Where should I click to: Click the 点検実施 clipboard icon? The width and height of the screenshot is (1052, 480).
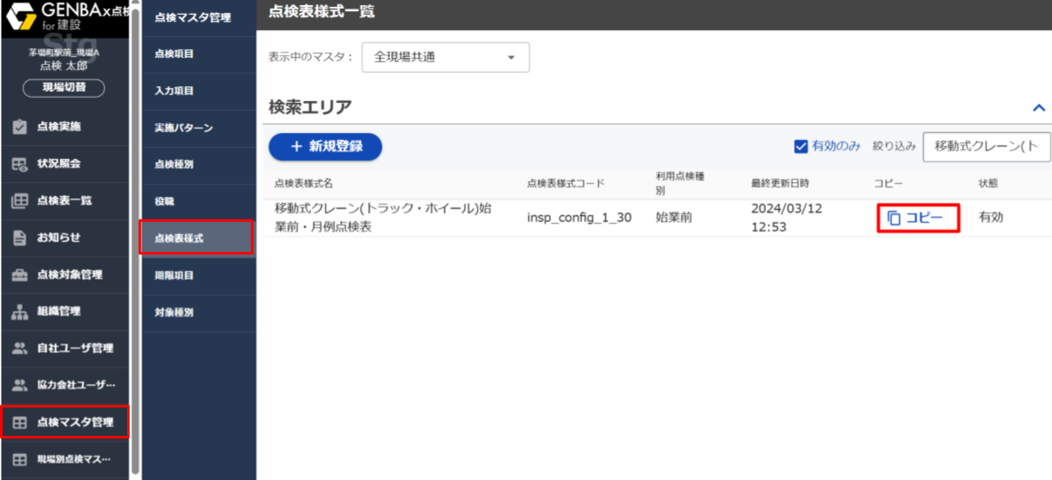(20, 127)
